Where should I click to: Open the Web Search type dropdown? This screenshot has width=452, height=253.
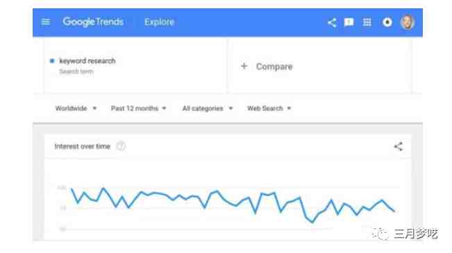(x=269, y=109)
